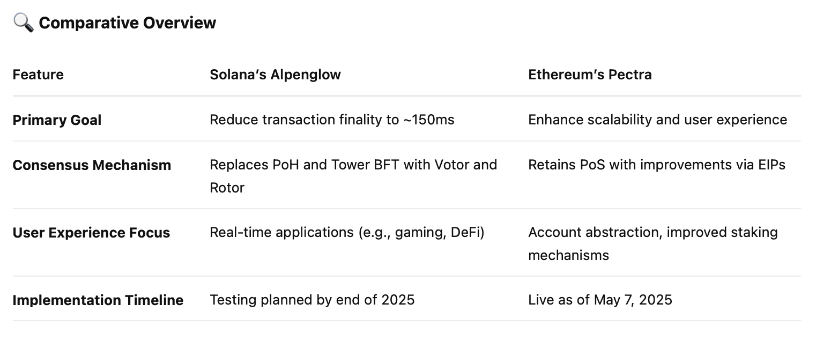Click 'Account abstraction, improved staking' cell
This screenshot has height=341, width=816.
point(653,243)
